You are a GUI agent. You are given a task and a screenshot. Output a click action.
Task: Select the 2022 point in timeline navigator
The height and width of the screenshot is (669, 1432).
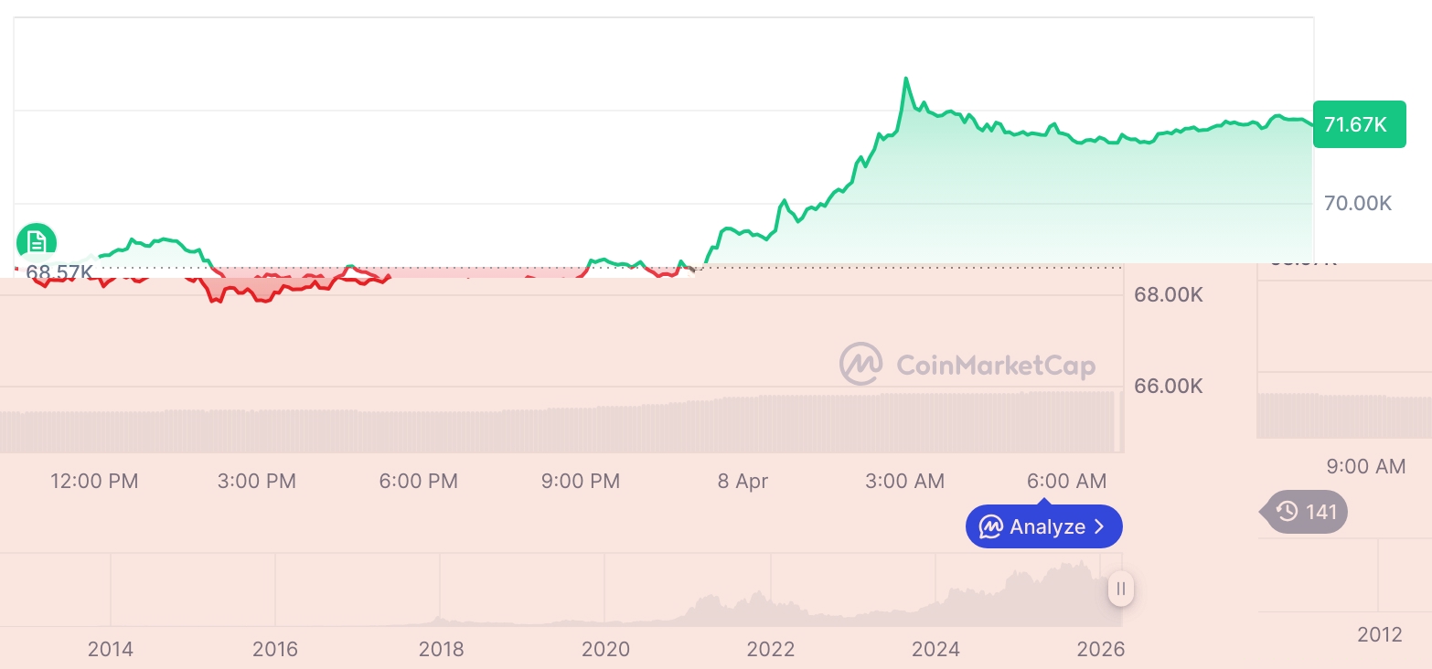771,649
